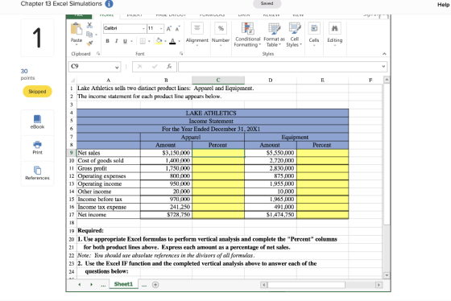Click the FILE ribbon tab
This screenshot has height=301, width=451.
pos(79,16)
